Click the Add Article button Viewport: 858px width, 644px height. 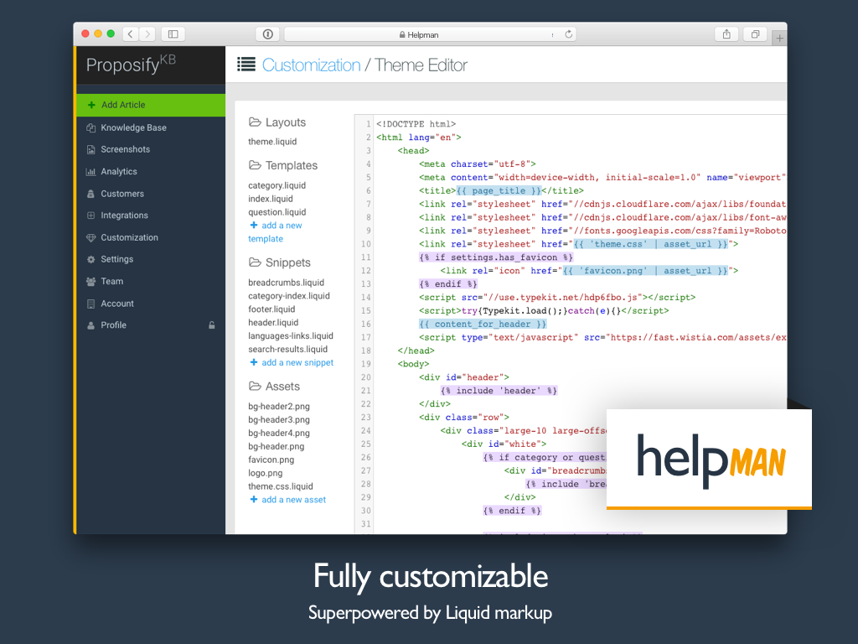click(x=151, y=105)
